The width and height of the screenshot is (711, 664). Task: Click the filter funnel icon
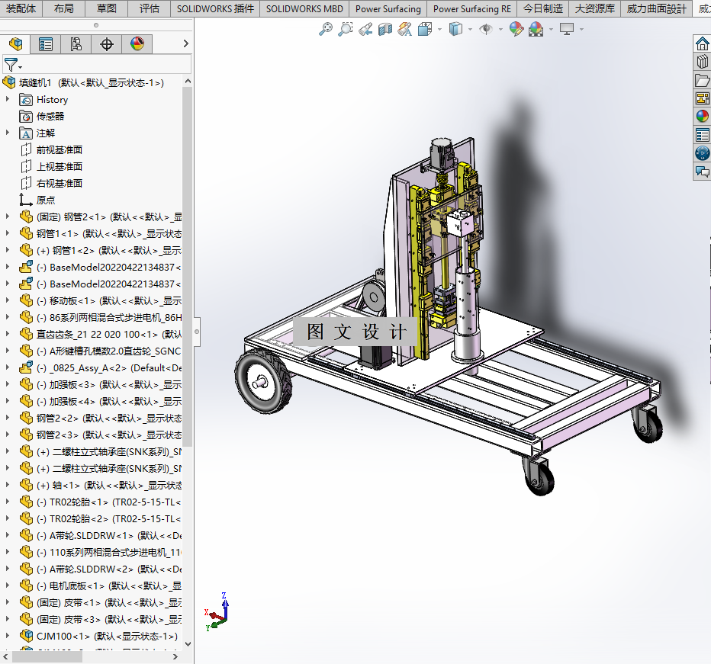click(11, 65)
